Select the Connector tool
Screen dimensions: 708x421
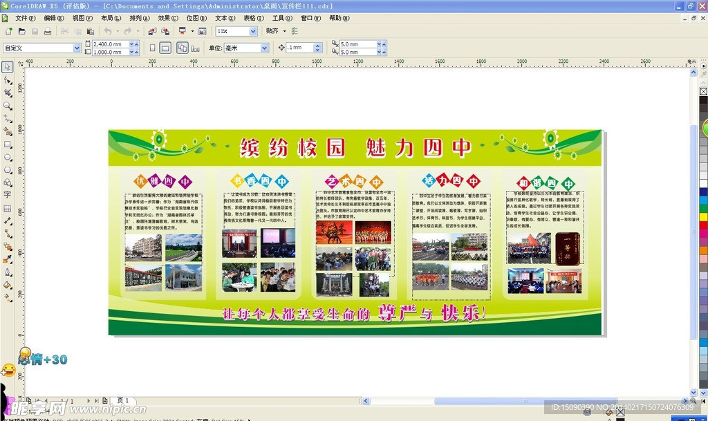[x=7, y=233]
